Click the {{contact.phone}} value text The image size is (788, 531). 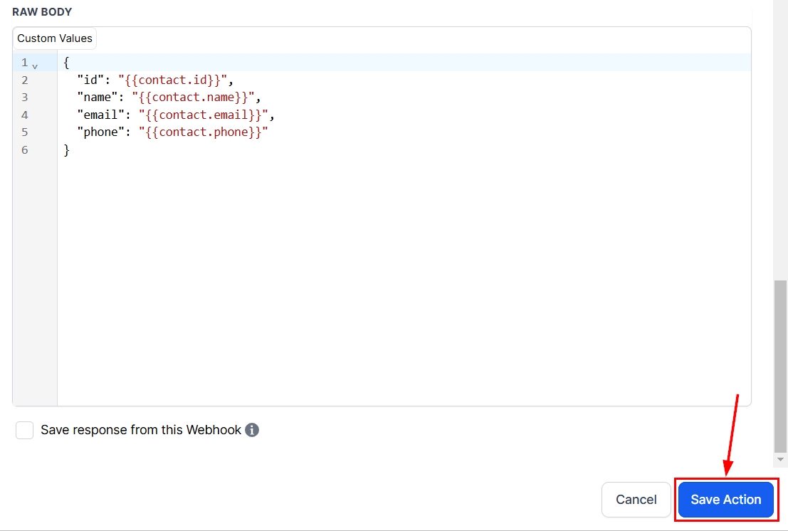click(203, 132)
